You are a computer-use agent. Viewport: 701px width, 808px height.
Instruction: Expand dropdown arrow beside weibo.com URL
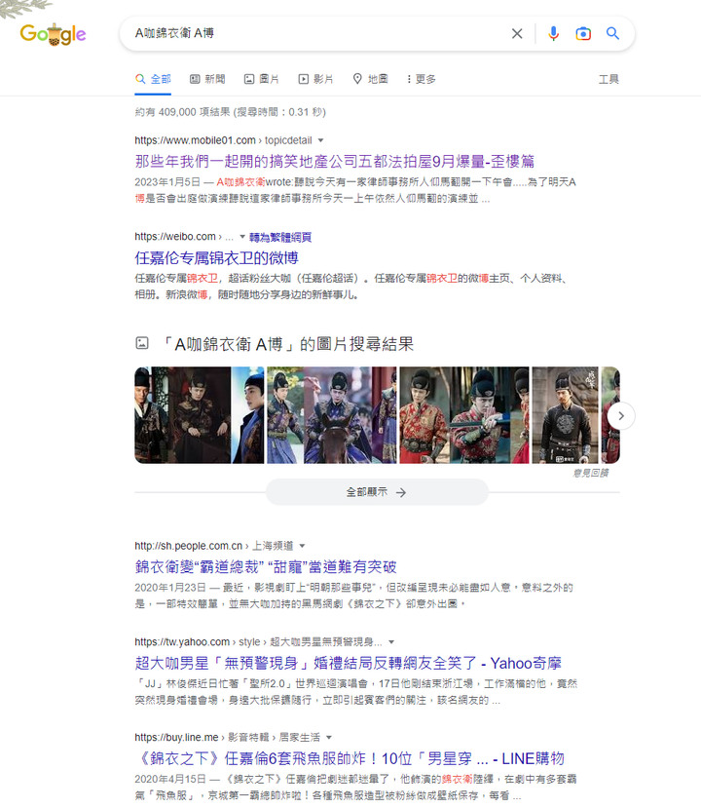point(241,237)
